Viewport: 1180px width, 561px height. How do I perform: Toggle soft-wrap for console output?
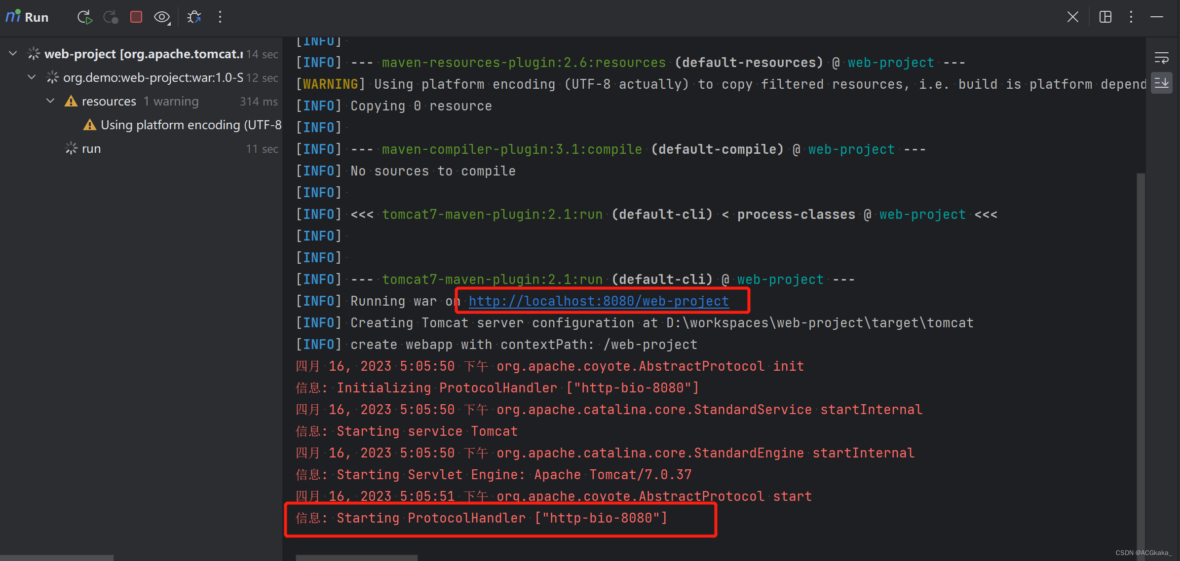1162,58
